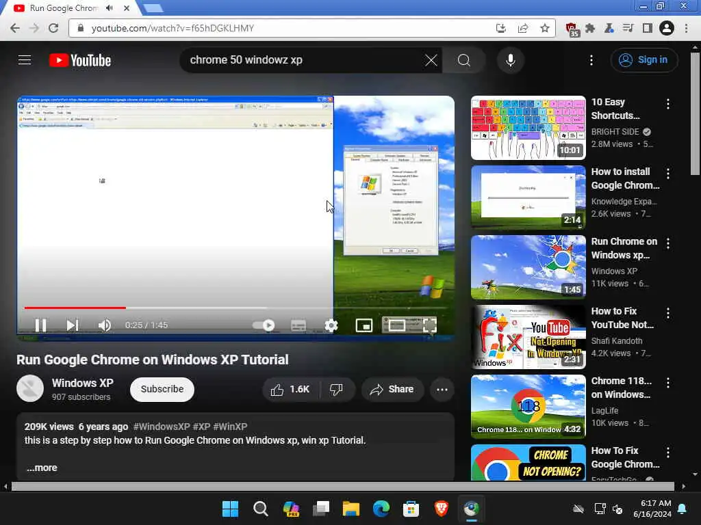Clear the search box with the X icon
701x525 pixels.
coord(431,60)
